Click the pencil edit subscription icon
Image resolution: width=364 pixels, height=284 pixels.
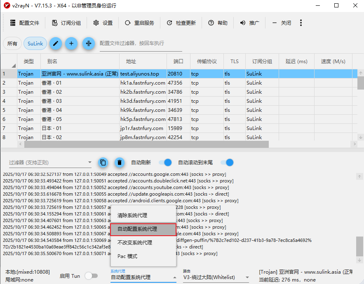pos(56,43)
